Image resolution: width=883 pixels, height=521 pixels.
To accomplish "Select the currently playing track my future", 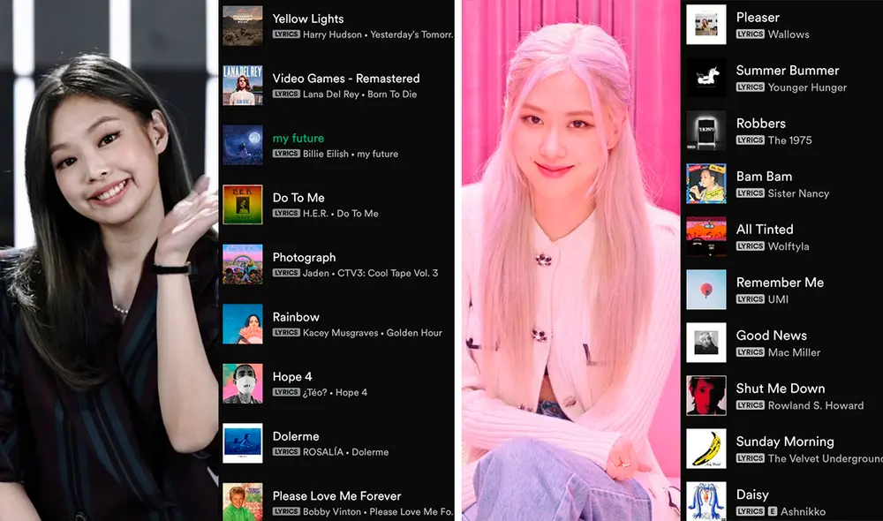I will 297,138.
